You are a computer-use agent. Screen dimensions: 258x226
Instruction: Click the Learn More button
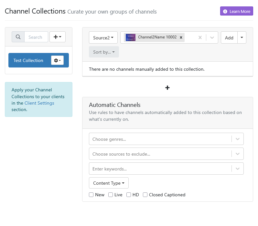click(236, 11)
